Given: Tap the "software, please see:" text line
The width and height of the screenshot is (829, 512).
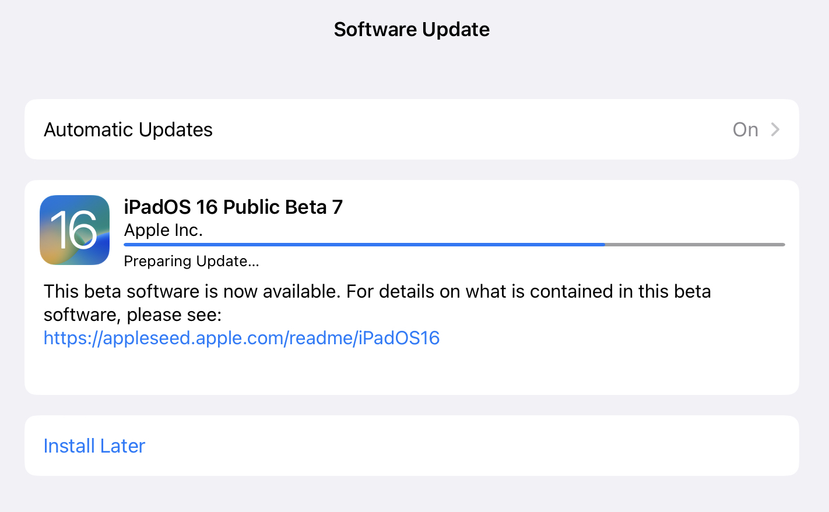Looking at the screenshot, I should [133, 315].
